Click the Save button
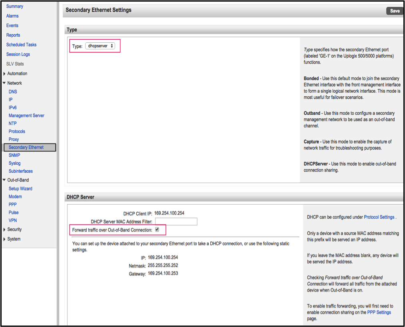 coord(395,11)
